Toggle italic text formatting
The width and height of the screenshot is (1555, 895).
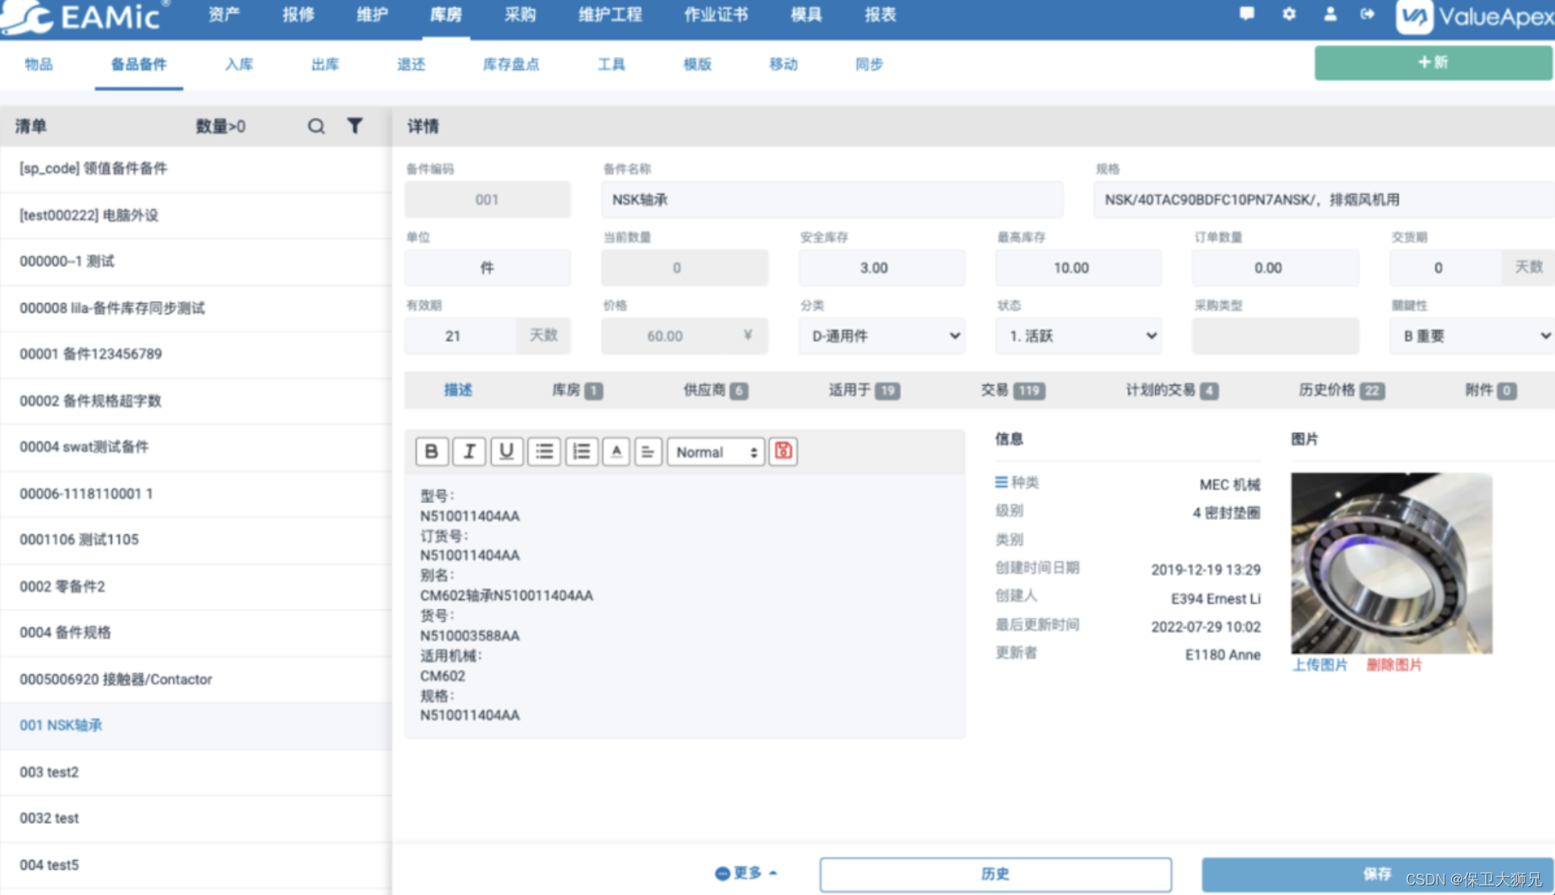[469, 451]
